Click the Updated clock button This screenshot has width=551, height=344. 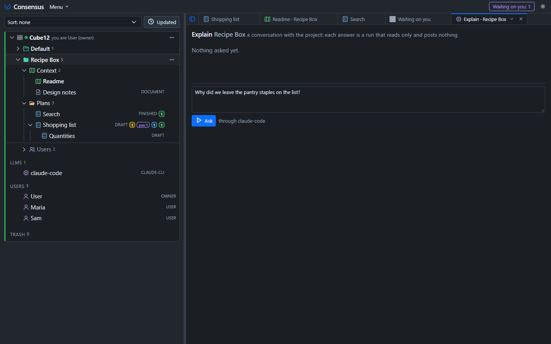click(x=162, y=22)
